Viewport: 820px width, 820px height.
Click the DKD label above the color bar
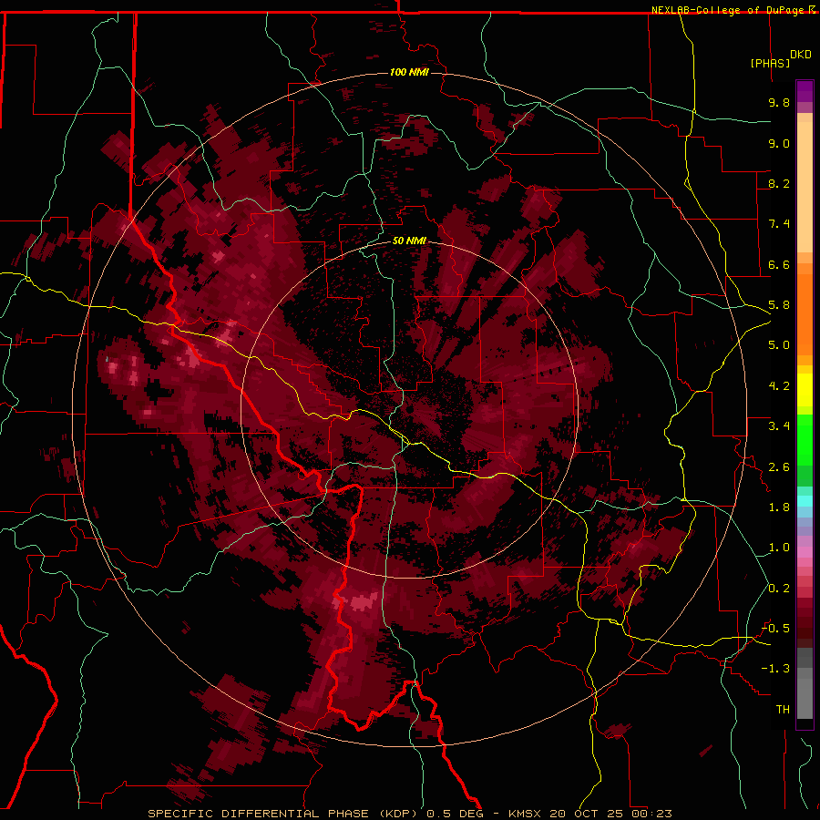coord(801,55)
